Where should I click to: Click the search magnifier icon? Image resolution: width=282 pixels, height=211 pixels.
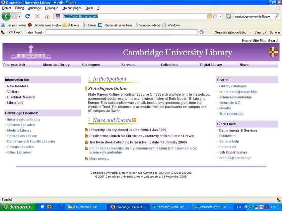tap(277, 16)
